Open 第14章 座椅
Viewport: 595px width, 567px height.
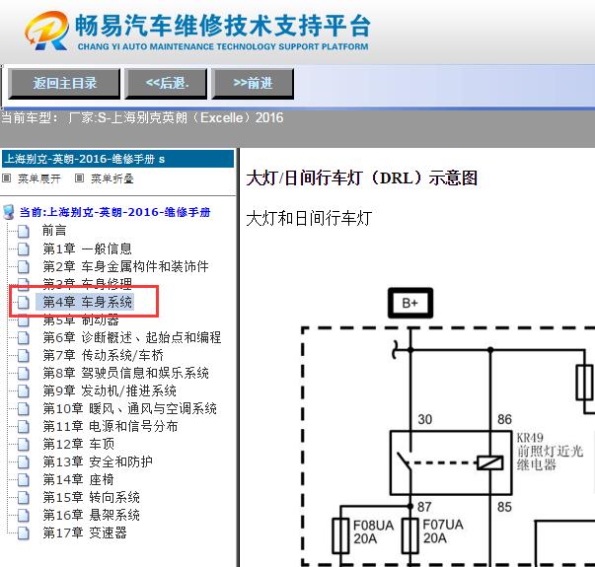click(78, 479)
